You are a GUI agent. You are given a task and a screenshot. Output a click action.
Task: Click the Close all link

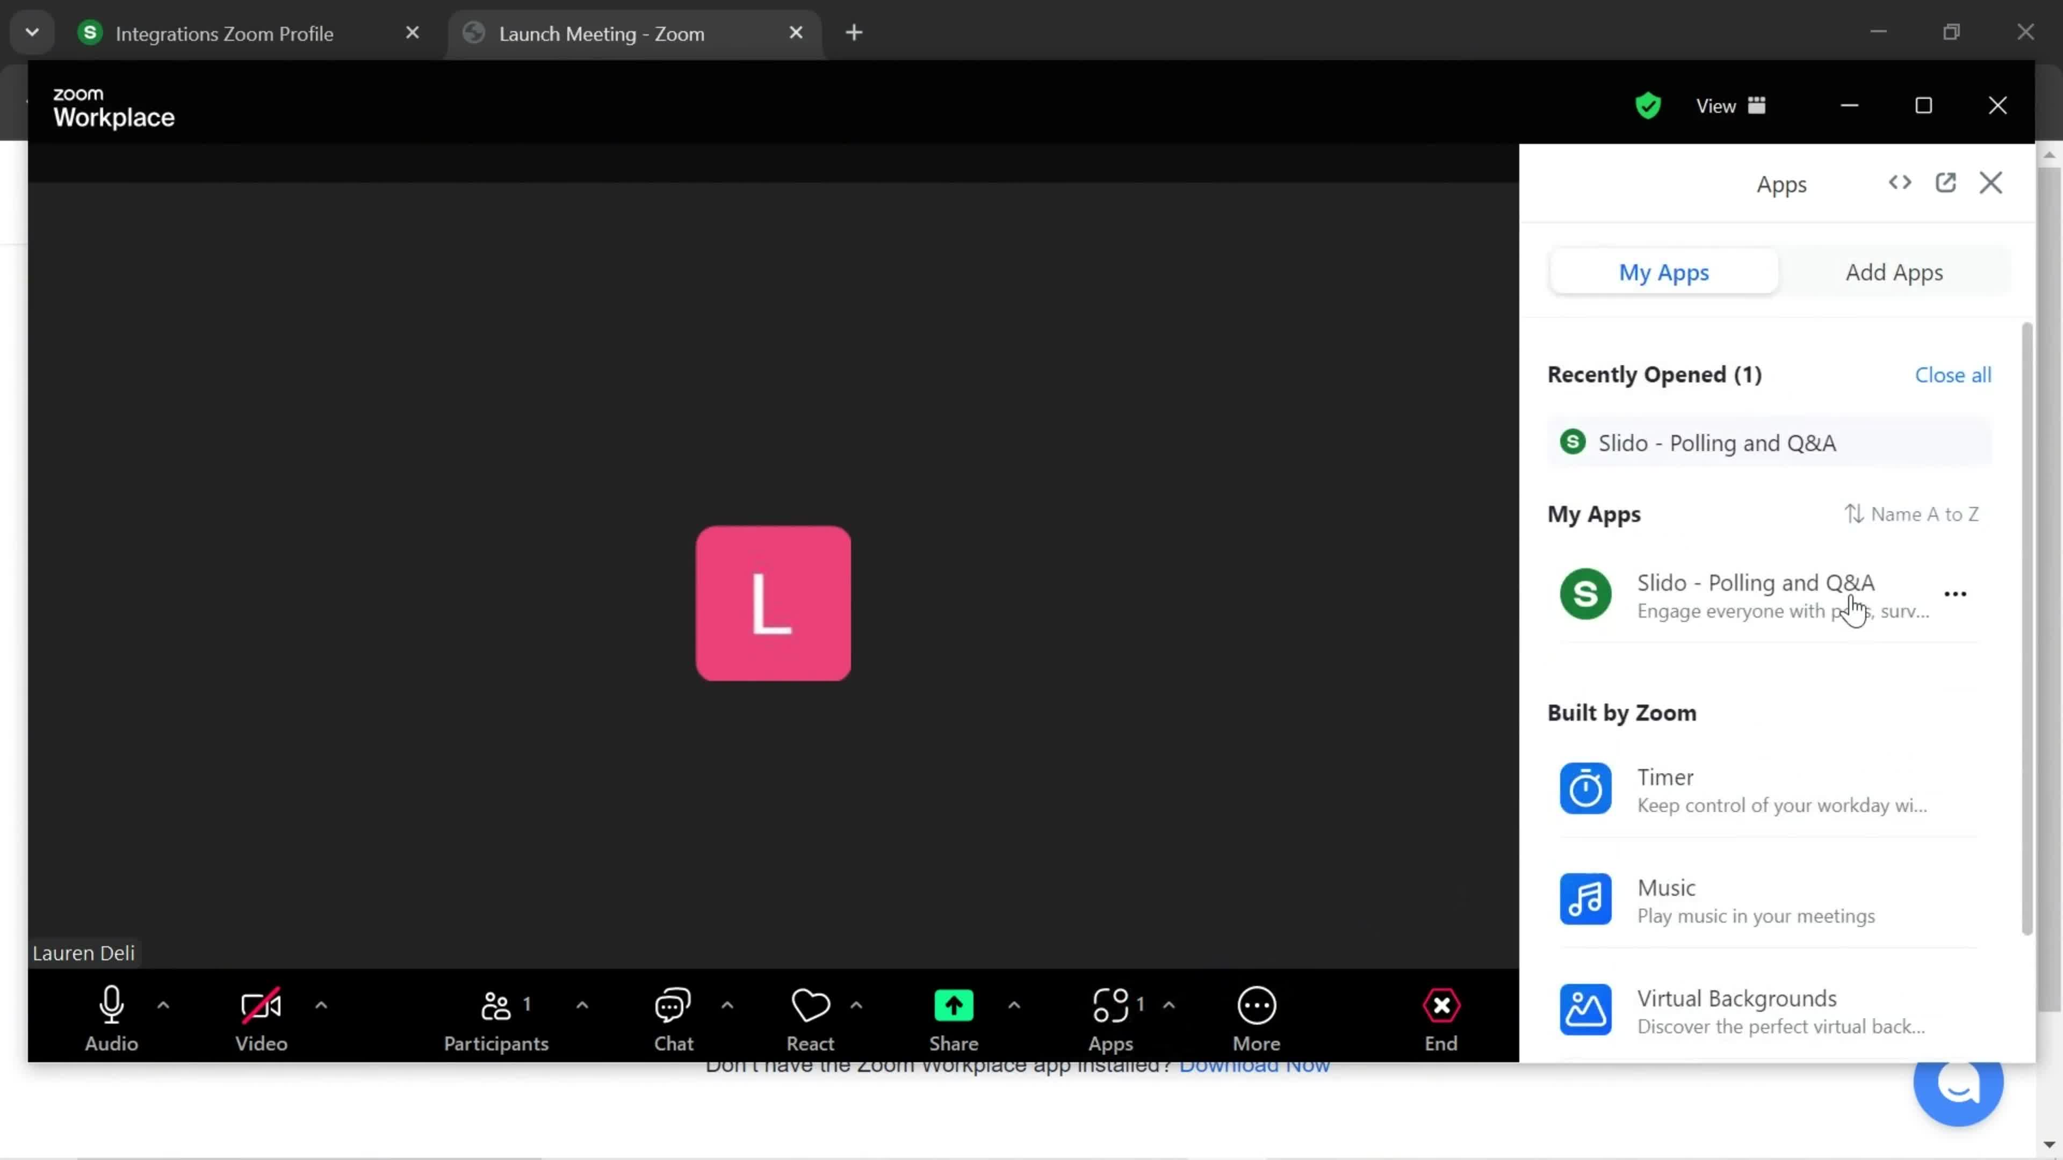[x=1952, y=375]
